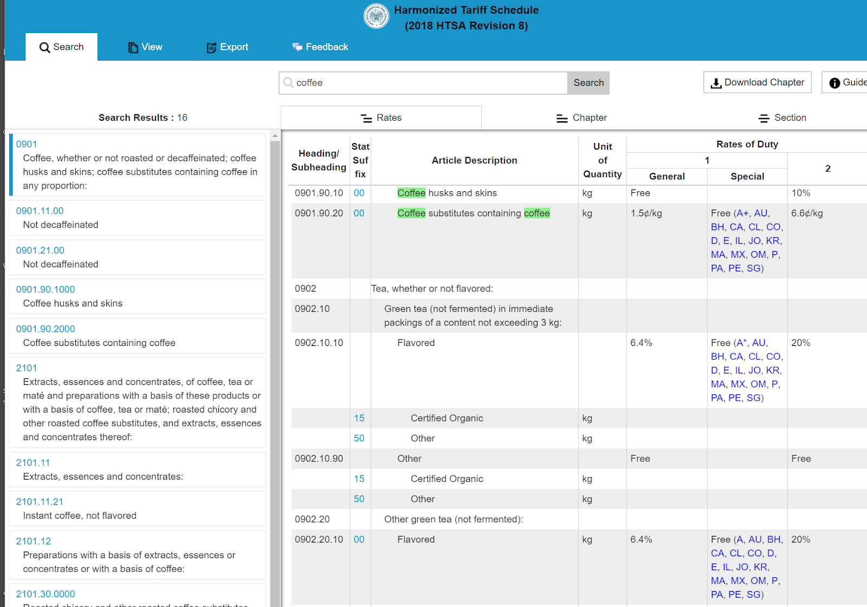Click the 'Heading/ Subheading' column header

(319, 160)
